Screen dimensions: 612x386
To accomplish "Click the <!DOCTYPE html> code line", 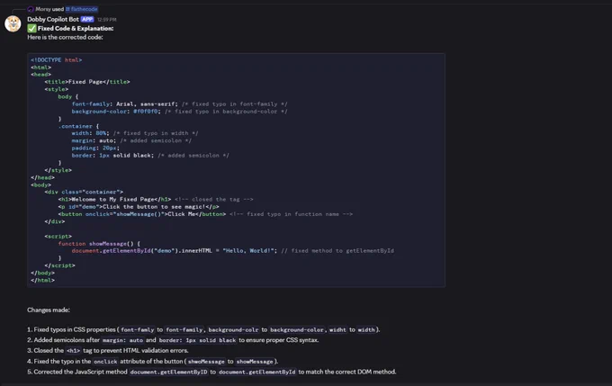I will 56,60.
